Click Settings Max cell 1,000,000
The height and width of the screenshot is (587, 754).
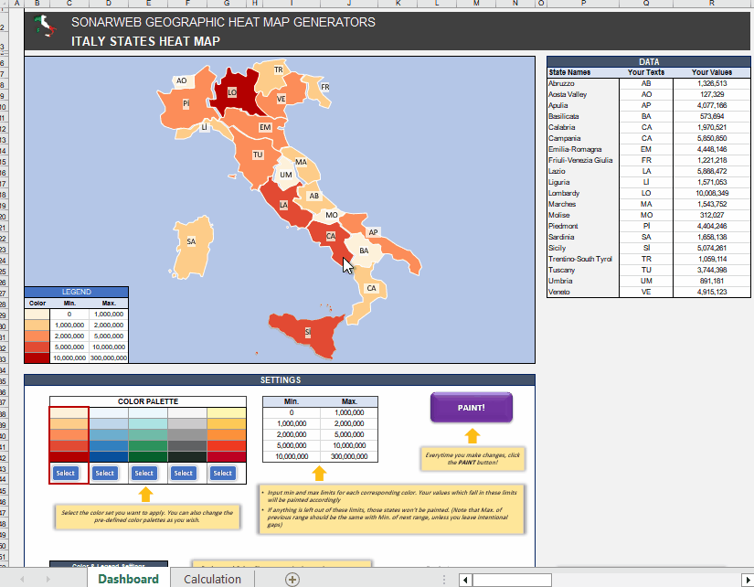[x=349, y=413]
